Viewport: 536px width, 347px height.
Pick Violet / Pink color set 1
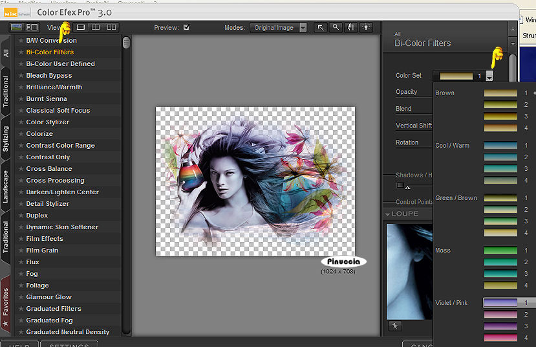(500, 303)
